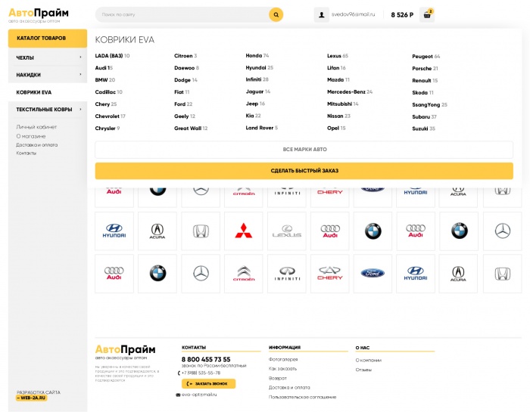Open the shopping cart icon
This screenshot has width=530, height=412.
pos(428,14)
